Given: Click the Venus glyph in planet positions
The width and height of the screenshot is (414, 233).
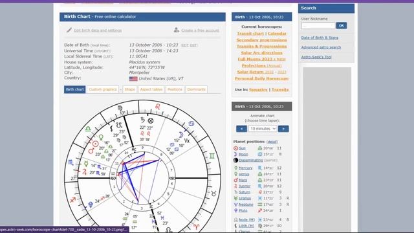Looking at the screenshot, I should [x=235, y=174].
